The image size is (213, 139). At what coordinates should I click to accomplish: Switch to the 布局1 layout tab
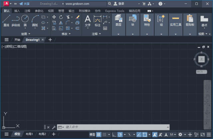tap(29, 134)
